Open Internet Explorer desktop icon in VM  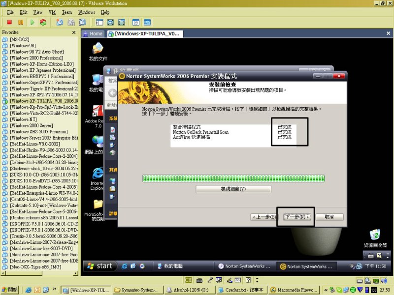pyautogui.click(x=97, y=178)
